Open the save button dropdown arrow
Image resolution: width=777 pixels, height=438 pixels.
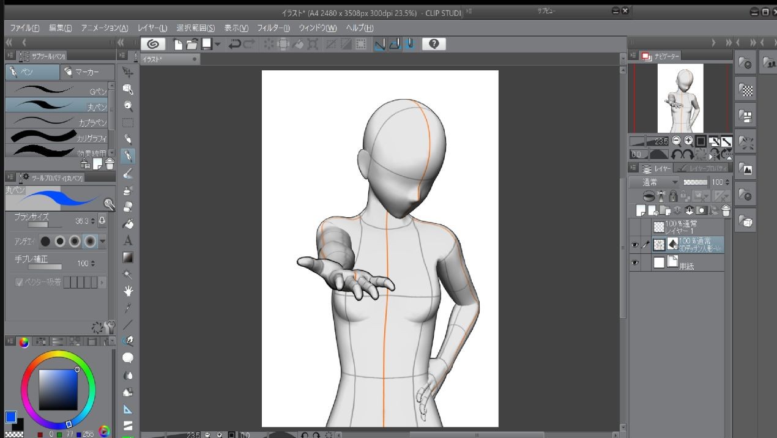(x=218, y=44)
